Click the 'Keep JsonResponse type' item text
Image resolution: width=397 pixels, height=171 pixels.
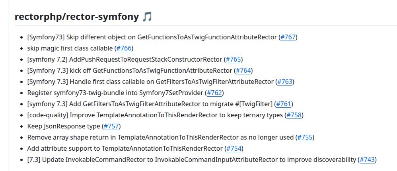64,126
